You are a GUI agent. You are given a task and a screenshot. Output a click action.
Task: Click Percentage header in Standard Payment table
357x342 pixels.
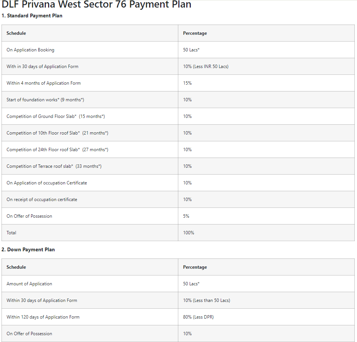[x=195, y=33]
